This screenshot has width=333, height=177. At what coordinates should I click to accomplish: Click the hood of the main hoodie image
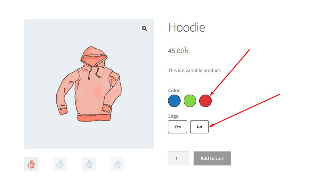click(x=94, y=54)
